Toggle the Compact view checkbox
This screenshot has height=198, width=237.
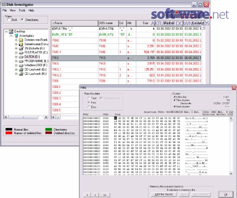[101, 98]
